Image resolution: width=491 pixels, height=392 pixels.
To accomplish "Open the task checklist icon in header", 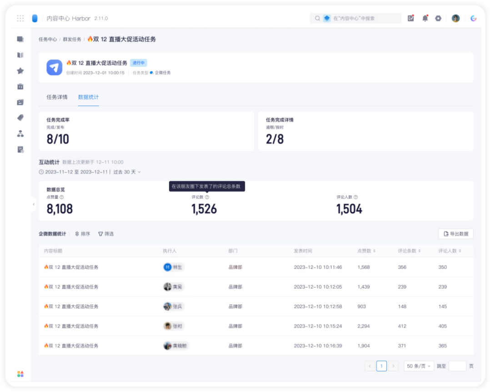I will coord(411,18).
